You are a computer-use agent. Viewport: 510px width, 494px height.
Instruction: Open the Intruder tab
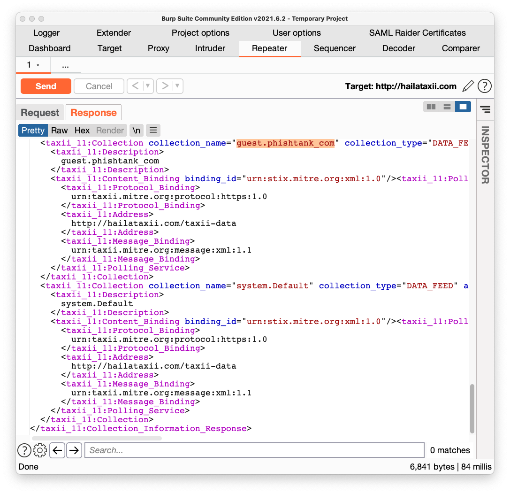click(210, 48)
